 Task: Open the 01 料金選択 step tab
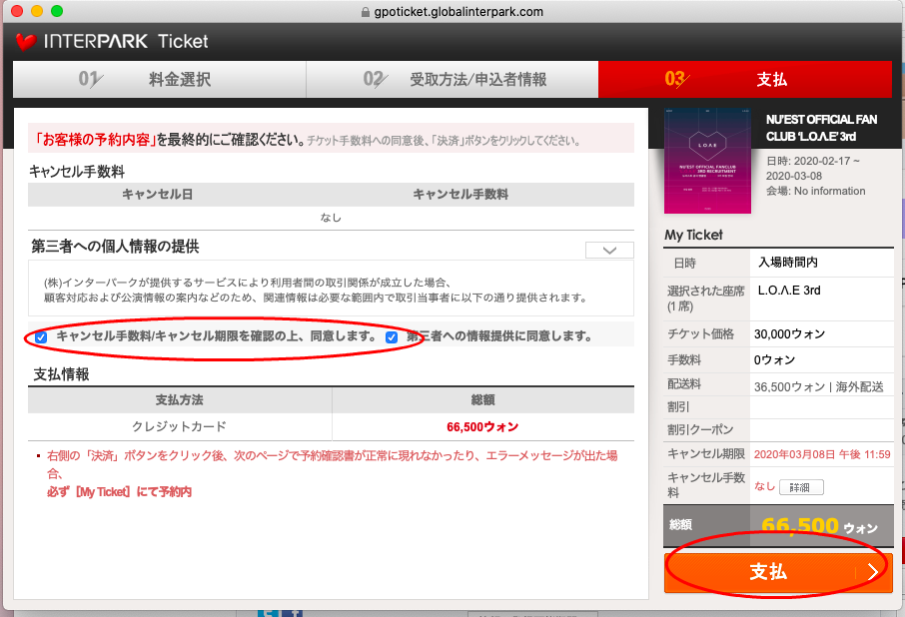pyautogui.click(x=159, y=80)
